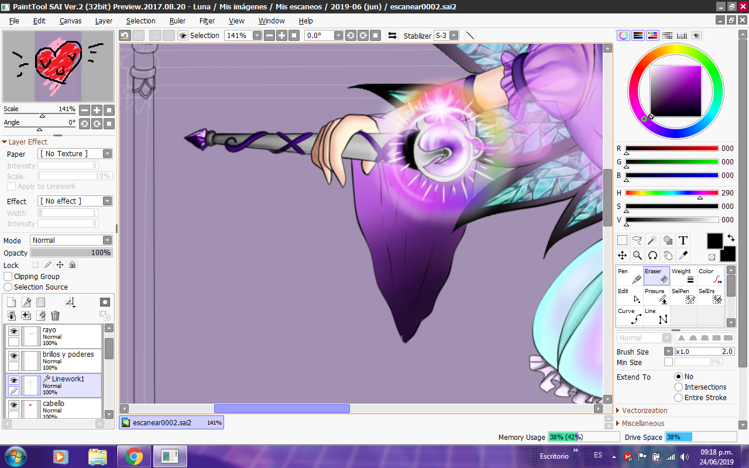Select the Zoom magnifier tool
Image resolution: width=749 pixels, height=468 pixels.
[x=637, y=256]
